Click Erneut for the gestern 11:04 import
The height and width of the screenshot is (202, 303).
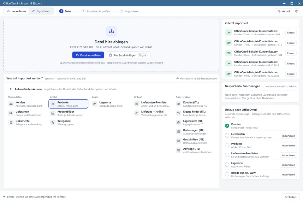[x=291, y=53]
